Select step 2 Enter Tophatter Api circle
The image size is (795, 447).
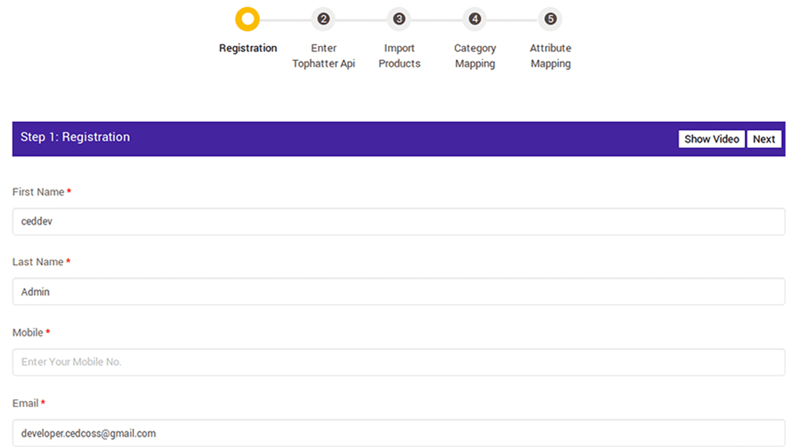click(x=323, y=19)
